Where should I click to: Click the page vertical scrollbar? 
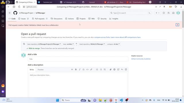point(183,19)
